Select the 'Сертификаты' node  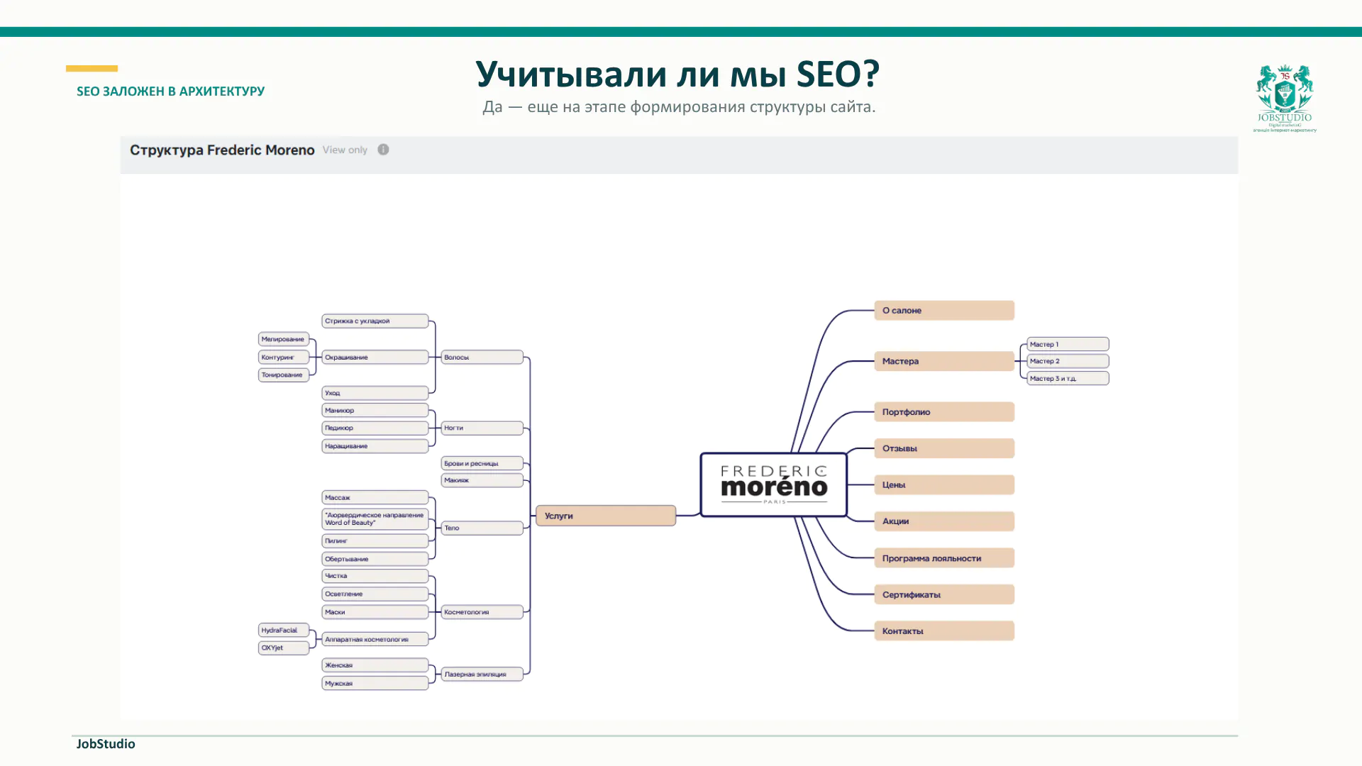(944, 594)
